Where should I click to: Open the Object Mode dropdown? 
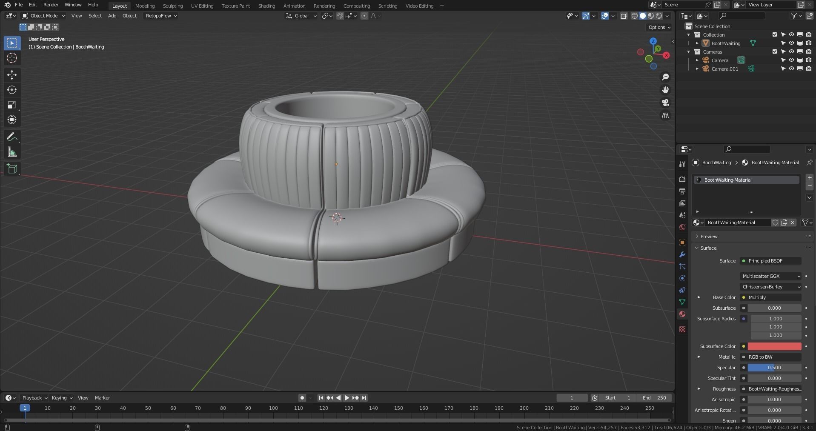[43, 16]
